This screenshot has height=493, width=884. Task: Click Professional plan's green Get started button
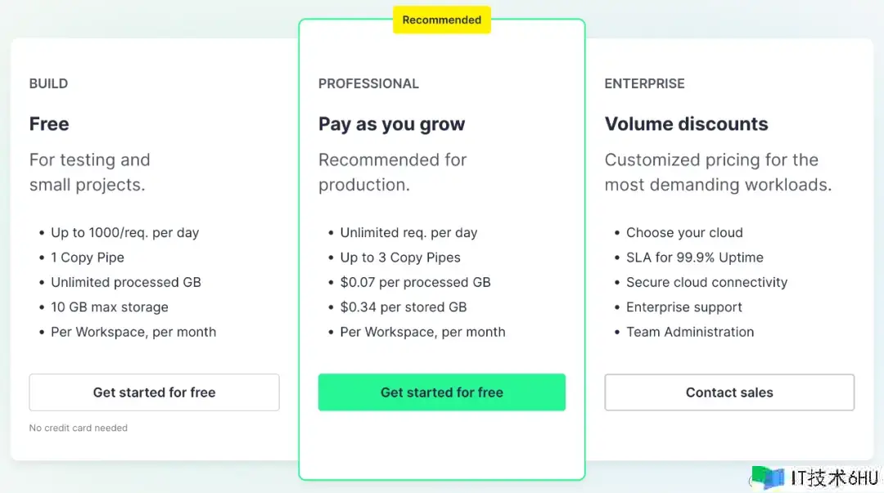click(441, 392)
